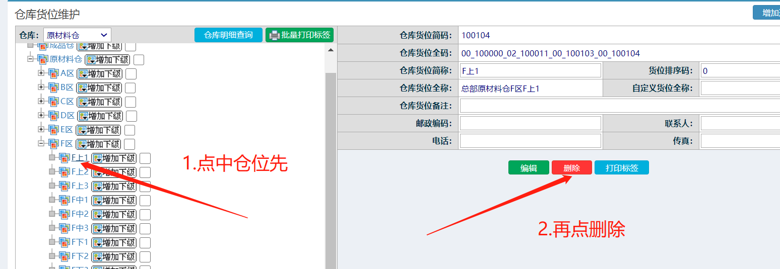Click the 仓库货位备注 input field

pos(620,106)
